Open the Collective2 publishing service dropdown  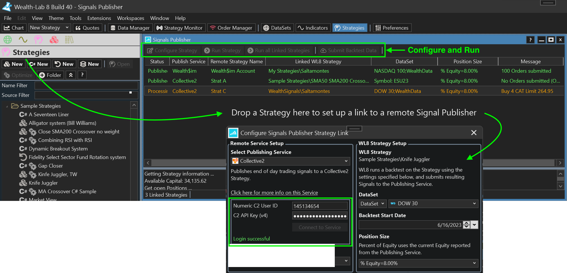[x=290, y=161]
